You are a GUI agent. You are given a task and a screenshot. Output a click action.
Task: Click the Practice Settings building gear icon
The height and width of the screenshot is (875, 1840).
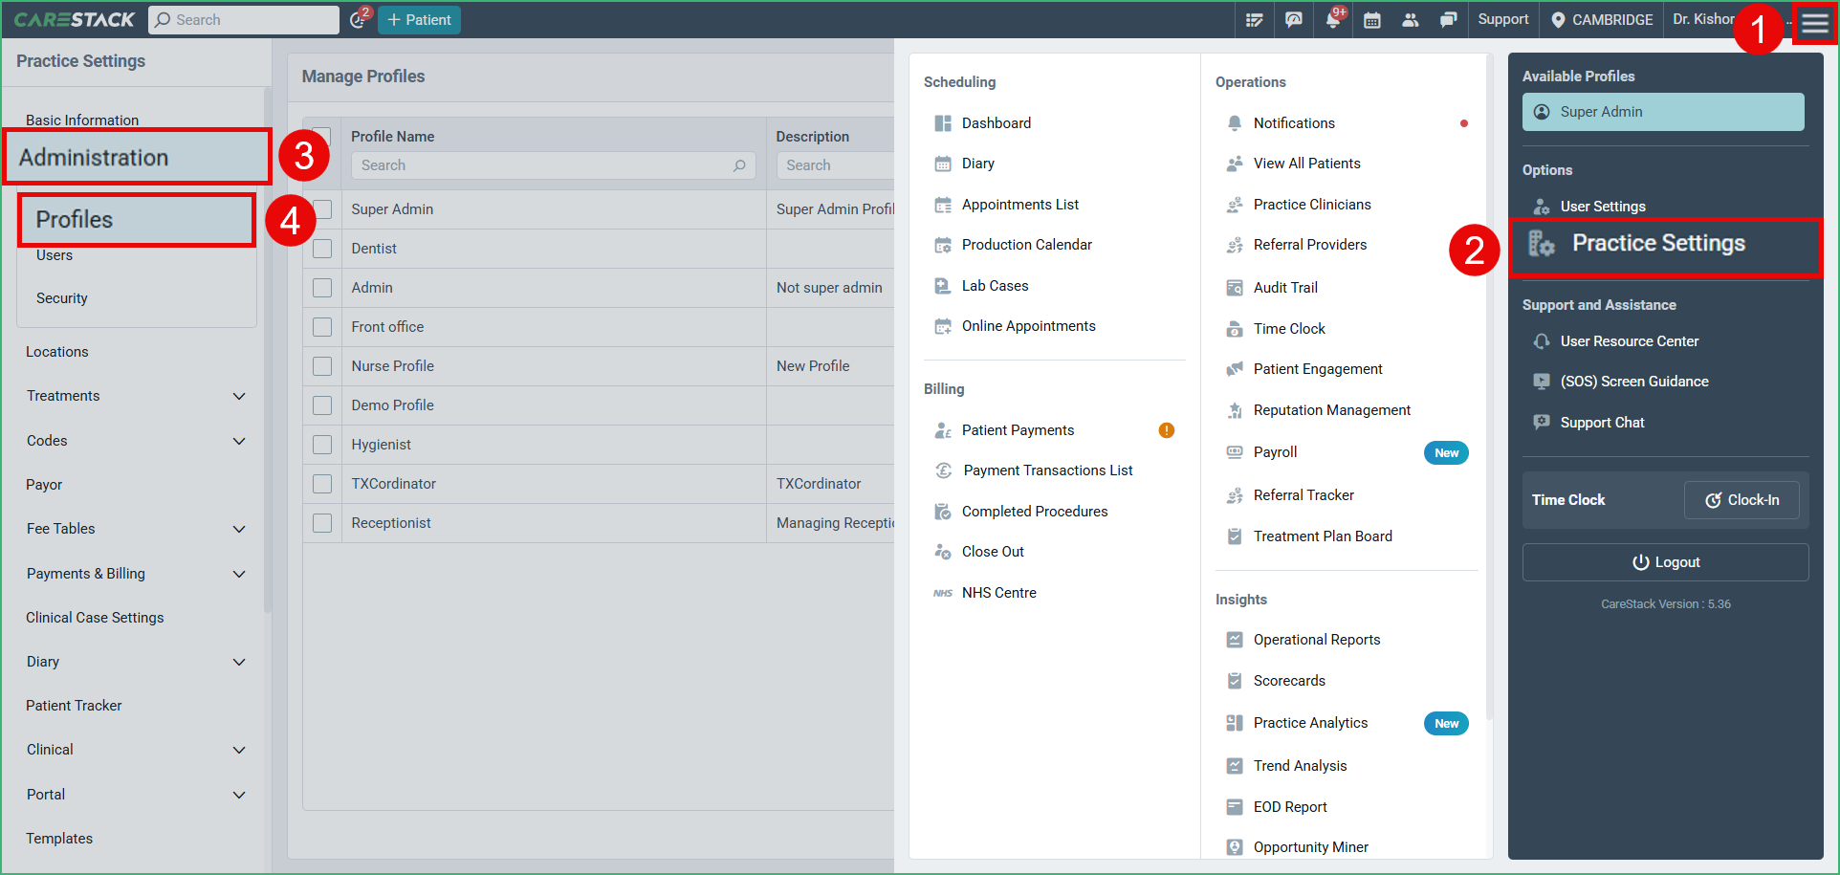[1541, 244]
